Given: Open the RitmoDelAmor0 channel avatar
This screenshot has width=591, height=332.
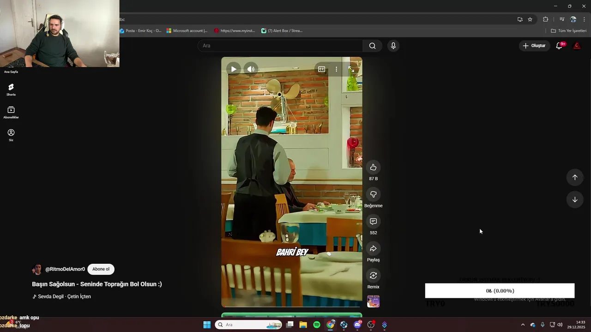Looking at the screenshot, I should tap(37, 269).
